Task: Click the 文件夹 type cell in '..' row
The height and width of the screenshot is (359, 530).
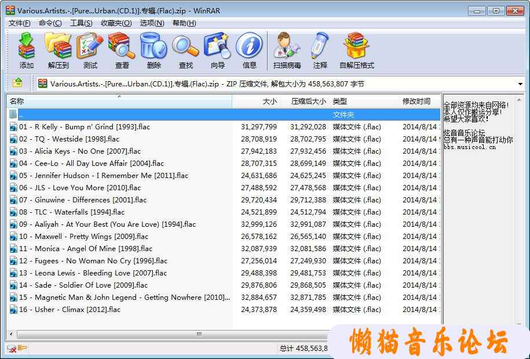Action: tap(343, 115)
